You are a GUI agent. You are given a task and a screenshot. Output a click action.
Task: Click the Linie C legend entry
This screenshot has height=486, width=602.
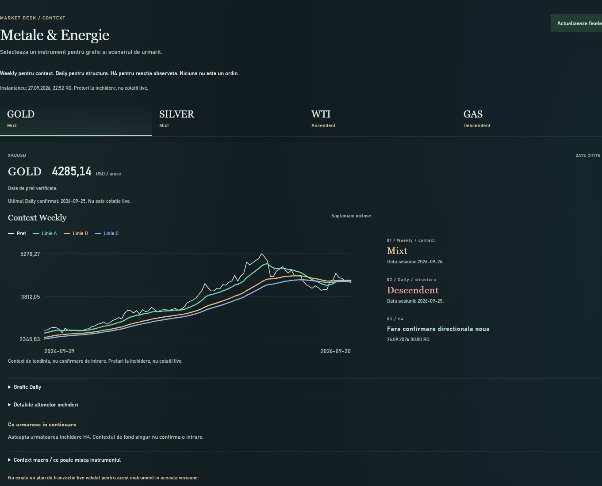pos(107,233)
